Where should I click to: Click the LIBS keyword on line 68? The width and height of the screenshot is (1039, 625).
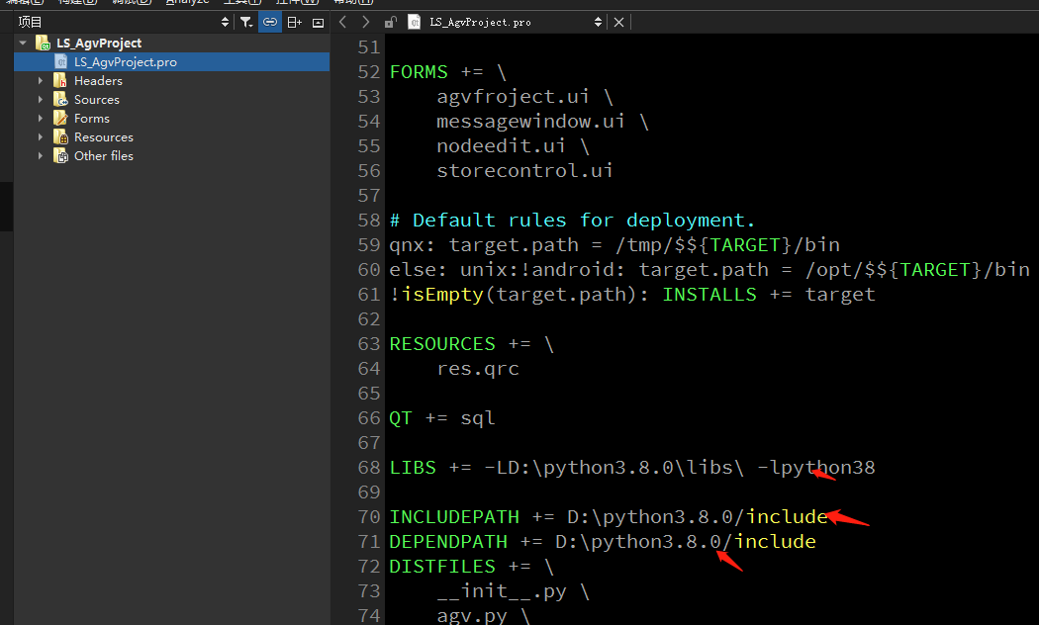coord(413,468)
